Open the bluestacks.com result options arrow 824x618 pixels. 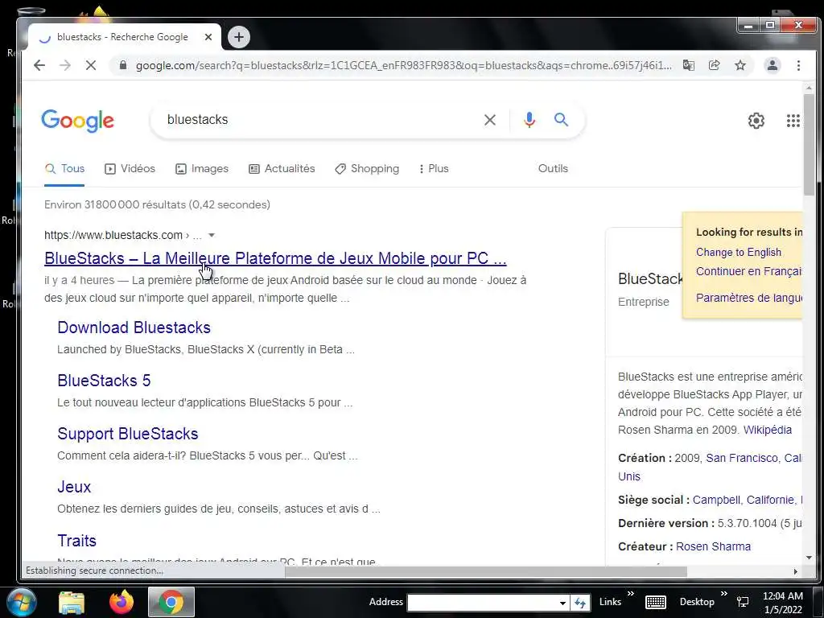click(212, 236)
